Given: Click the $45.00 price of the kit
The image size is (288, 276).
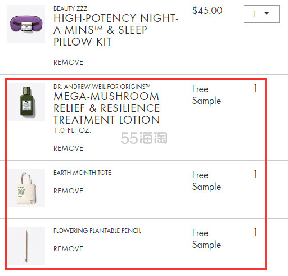Looking at the screenshot, I should (208, 11).
